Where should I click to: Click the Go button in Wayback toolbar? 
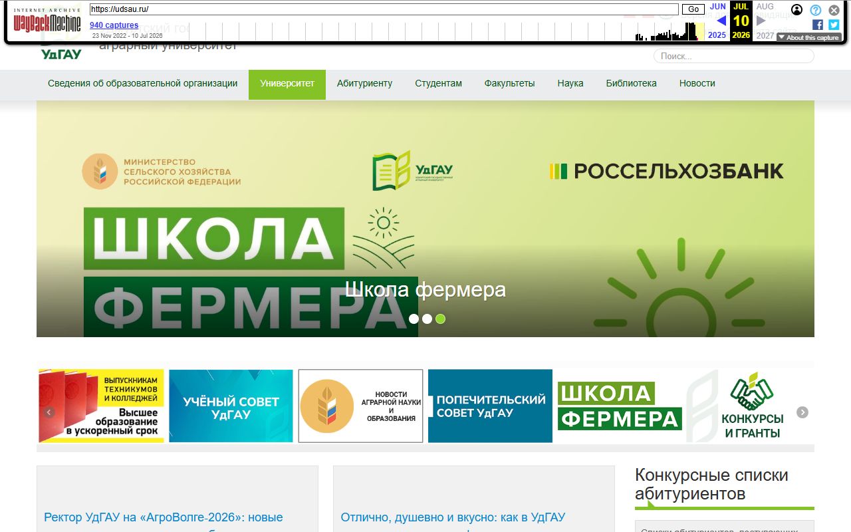tap(693, 9)
